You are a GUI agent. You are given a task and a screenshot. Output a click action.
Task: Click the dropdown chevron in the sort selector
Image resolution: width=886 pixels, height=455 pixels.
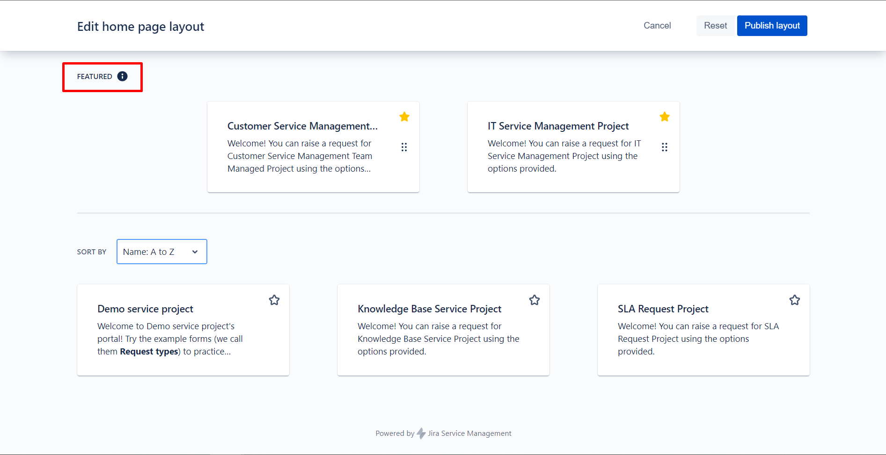click(195, 252)
